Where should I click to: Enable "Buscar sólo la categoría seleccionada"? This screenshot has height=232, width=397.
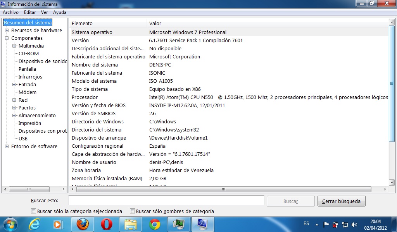click(x=34, y=211)
